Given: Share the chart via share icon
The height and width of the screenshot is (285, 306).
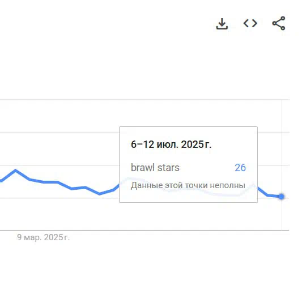Looking at the screenshot, I should click(279, 23).
